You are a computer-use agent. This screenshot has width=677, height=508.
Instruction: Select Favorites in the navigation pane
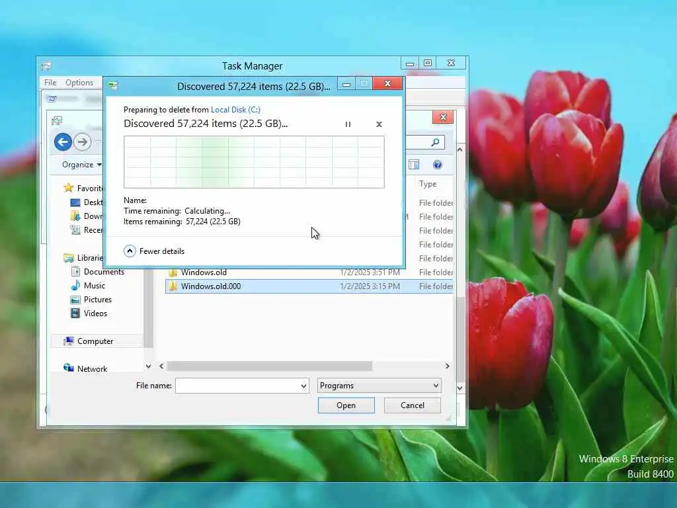(84, 188)
